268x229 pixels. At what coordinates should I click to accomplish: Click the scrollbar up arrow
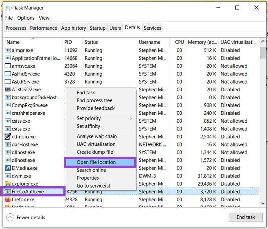pos(263,41)
